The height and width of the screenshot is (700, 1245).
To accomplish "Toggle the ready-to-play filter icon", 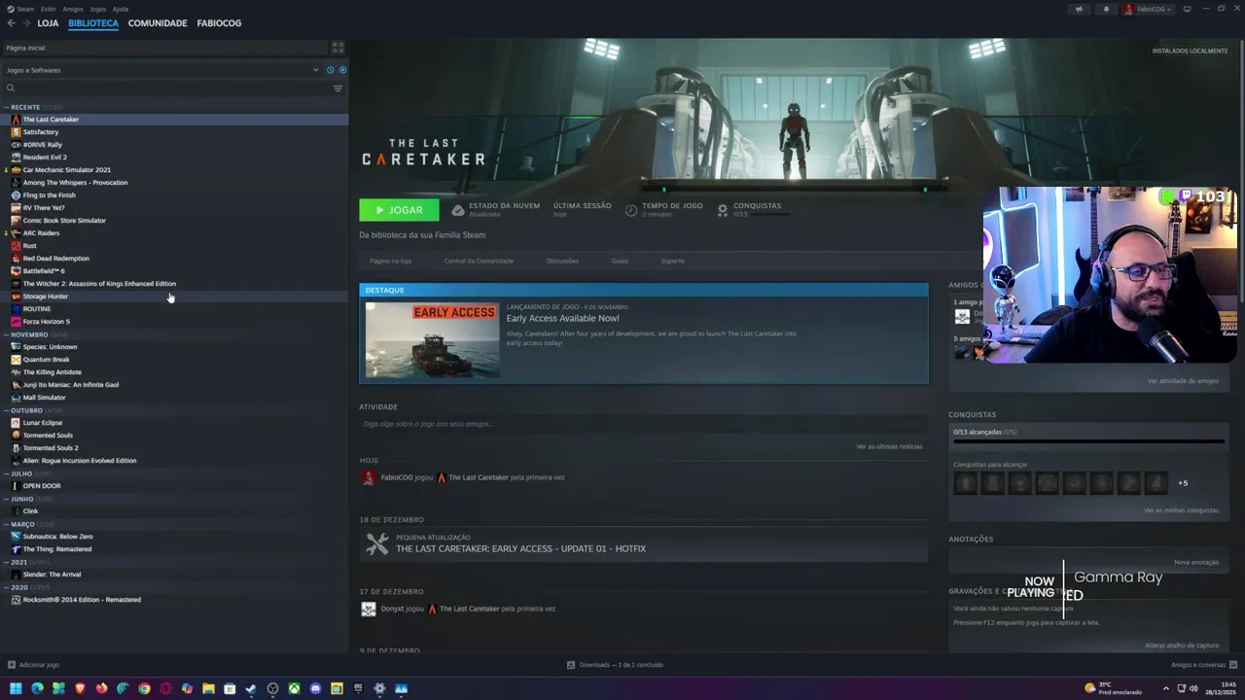I will pos(342,70).
